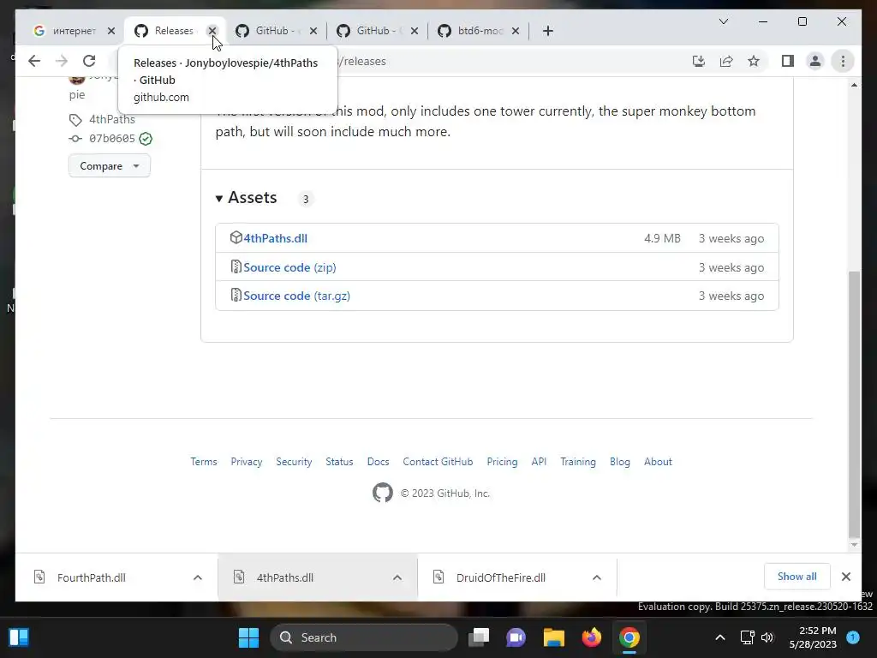Download 4thPaths.dll asset
877x658 pixels.
tap(275, 238)
